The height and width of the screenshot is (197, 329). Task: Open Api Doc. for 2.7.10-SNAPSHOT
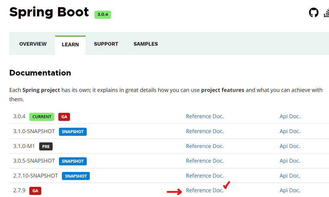pos(290,176)
